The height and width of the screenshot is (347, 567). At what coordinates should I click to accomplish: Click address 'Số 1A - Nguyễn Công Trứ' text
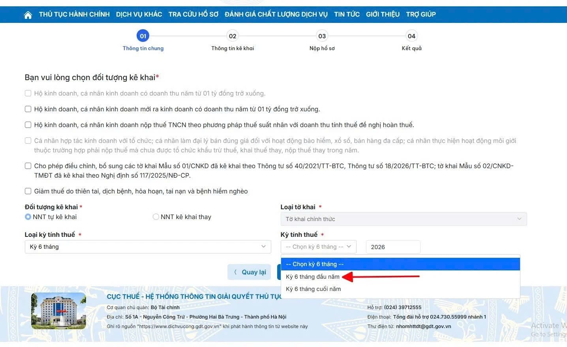tap(206, 317)
